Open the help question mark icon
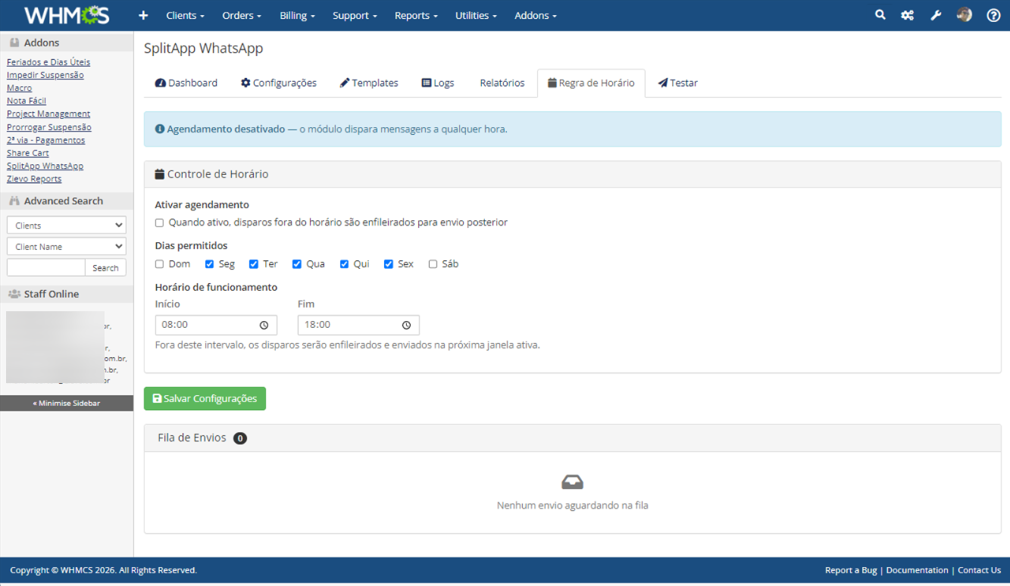 993,15
